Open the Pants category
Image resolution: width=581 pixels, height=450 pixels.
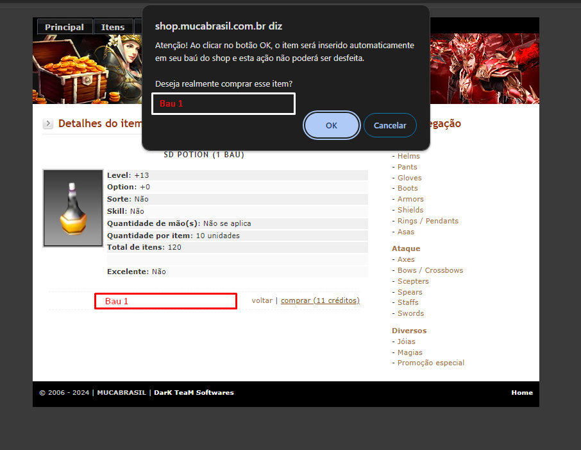[x=407, y=167]
